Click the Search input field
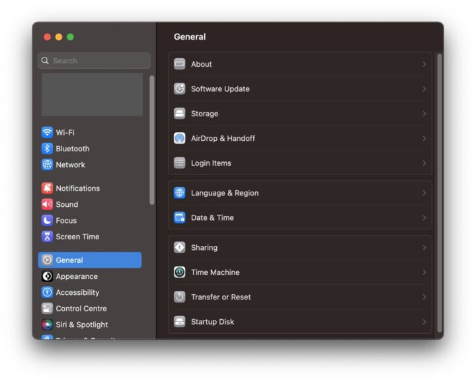Image resolution: width=476 pixels, height=382 pixels. point(95,60)
